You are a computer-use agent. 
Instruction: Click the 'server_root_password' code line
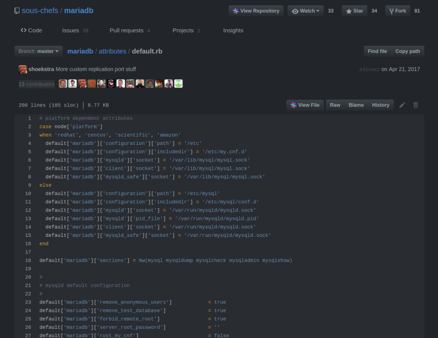[x=129, y=327]
